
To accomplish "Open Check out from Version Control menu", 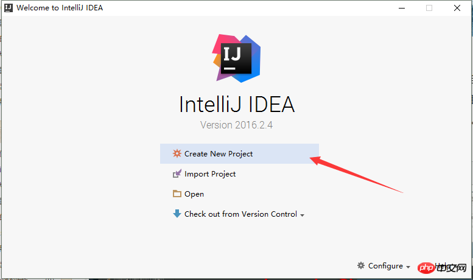I will point(240,214).
